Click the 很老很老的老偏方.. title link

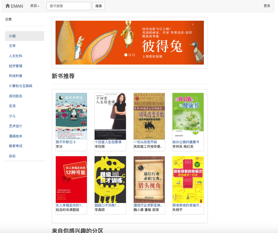187,205
